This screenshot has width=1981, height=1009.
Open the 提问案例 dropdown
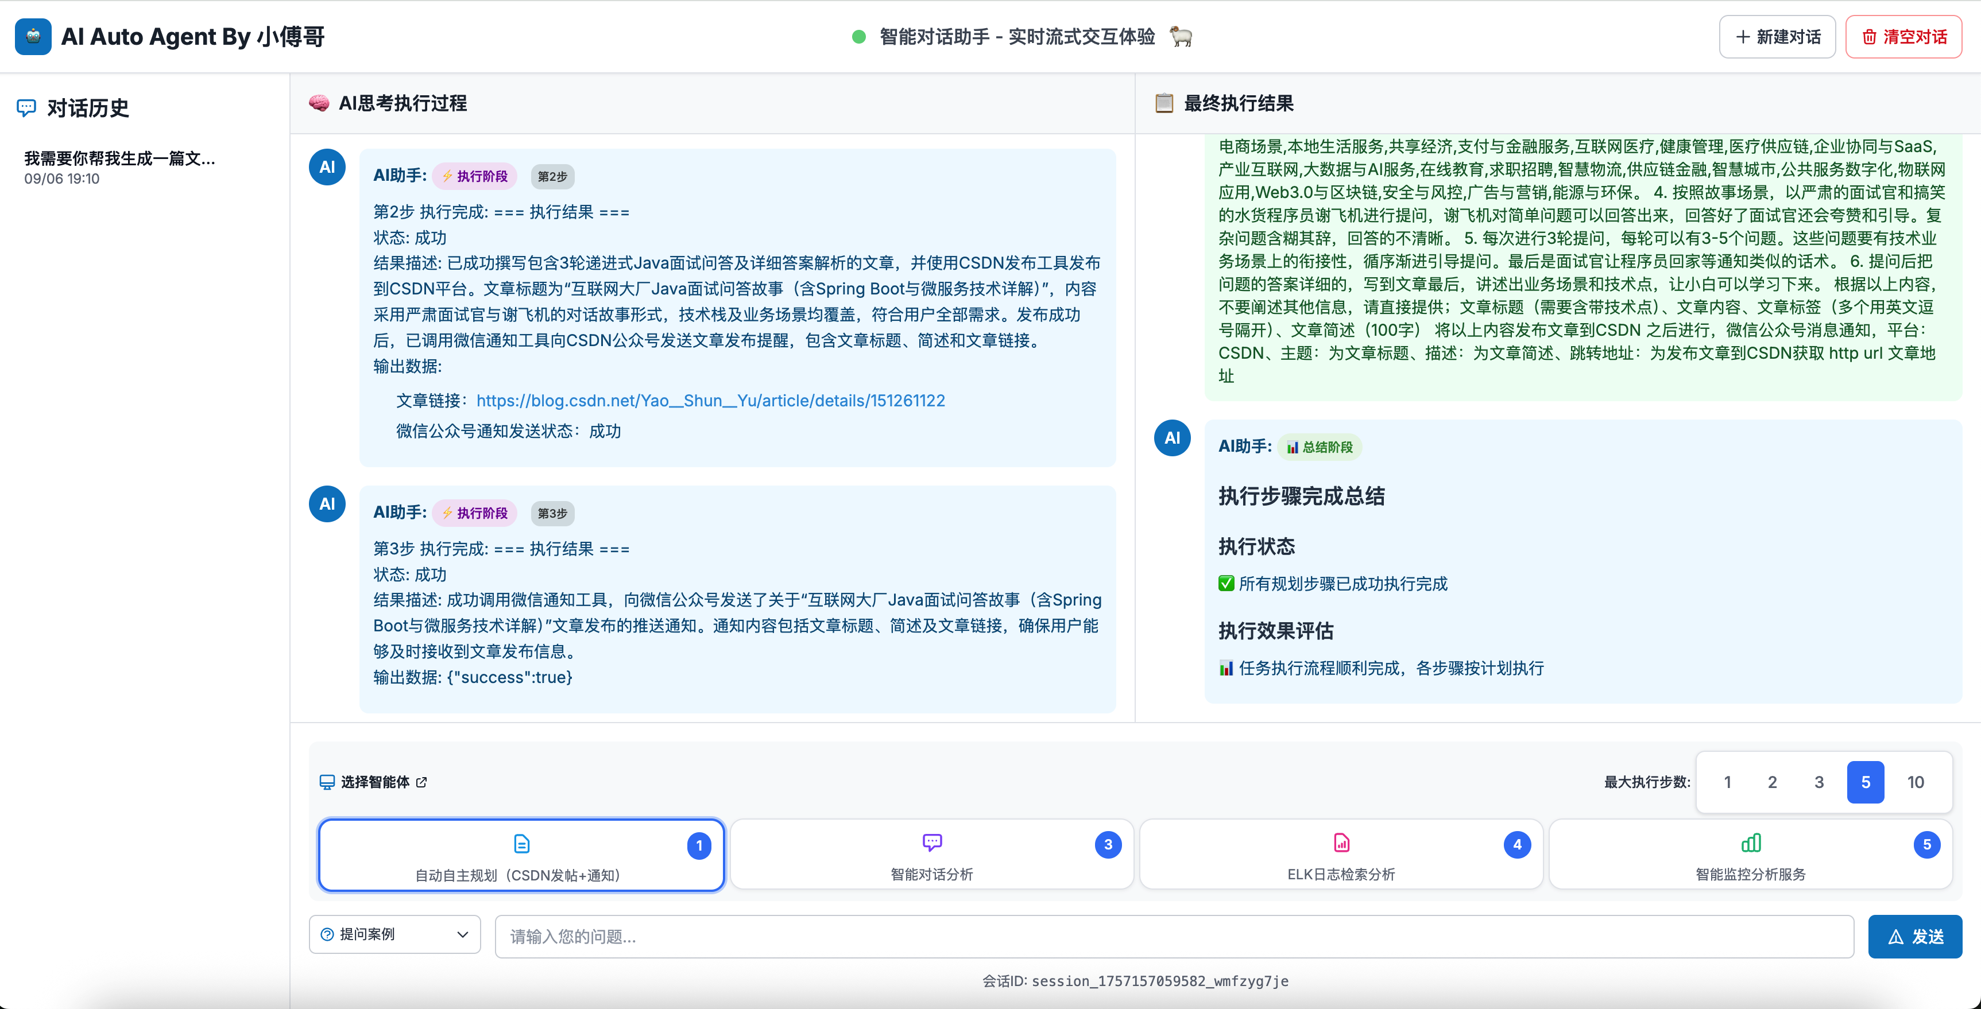394,934
